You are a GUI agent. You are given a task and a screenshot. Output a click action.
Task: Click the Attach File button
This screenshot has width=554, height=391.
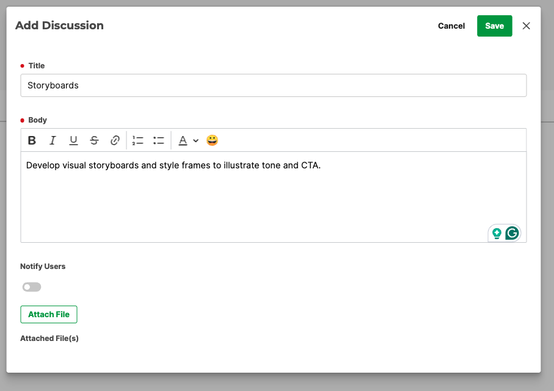click(49, 314)
